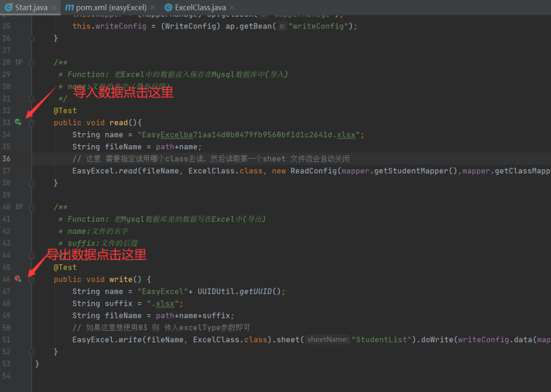Click the EasyExcel.write call on line 51

click(107, 340)
